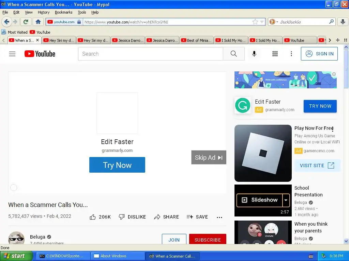Viewport: 349px width, 261px height.
Task: Save the video to a playlist
Action: (x=197, y=217)
